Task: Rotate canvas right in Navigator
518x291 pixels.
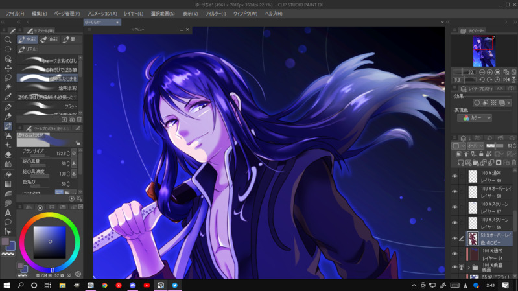Action: (489, 80)
